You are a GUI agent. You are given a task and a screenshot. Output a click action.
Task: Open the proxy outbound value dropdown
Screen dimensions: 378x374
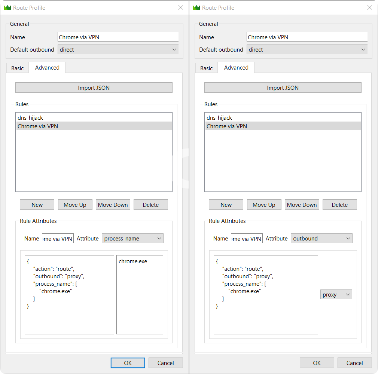pos(336,295)
